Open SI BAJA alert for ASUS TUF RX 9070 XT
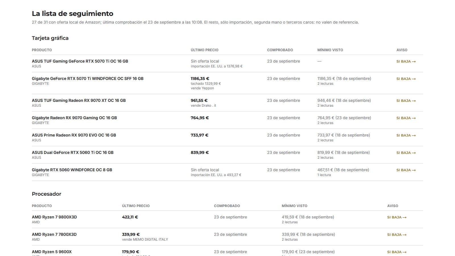The width and height of the screenshot is (455, 256). [x=406, y=101]
